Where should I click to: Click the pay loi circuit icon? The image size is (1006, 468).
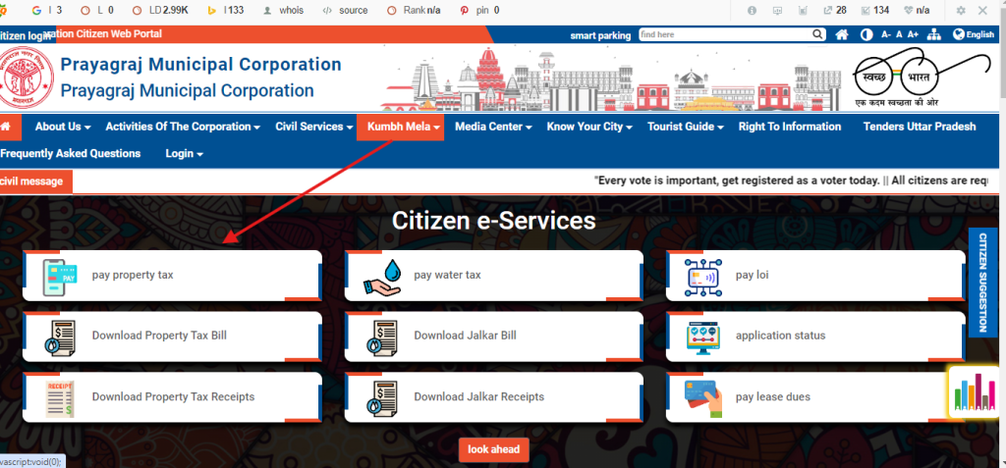[x=703, y=276]
